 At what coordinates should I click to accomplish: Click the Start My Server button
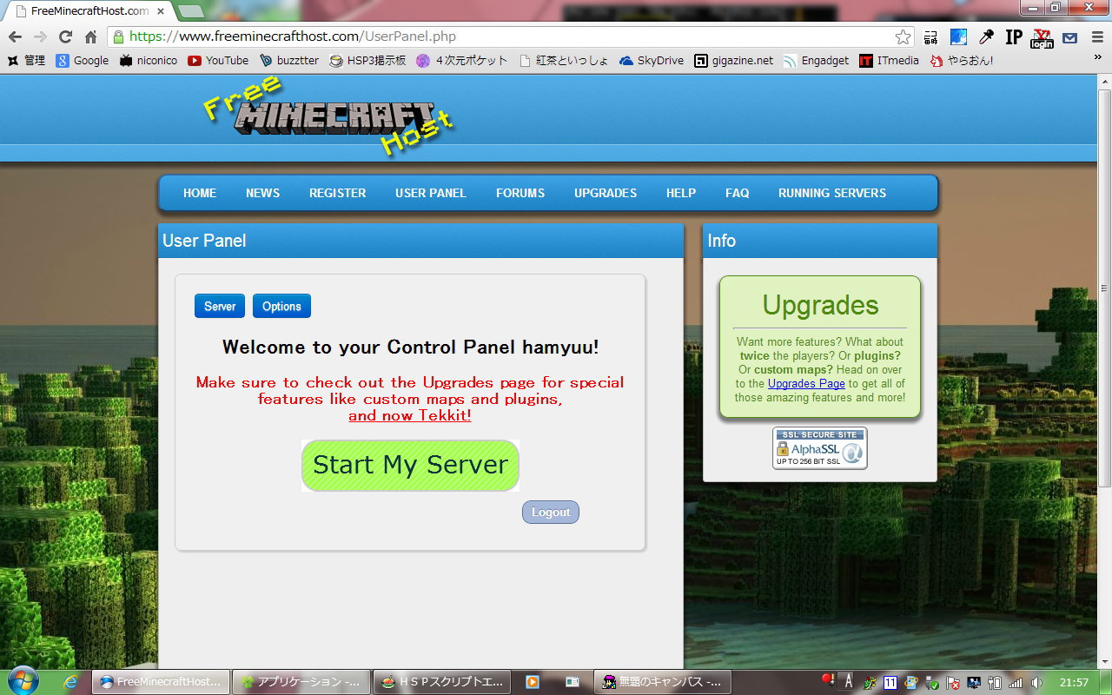tap(410, 465)
